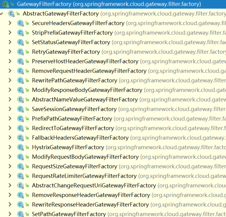This screenshot has height=217, width=226.
Task: Click class icon beside RemoveRequestHeaderGatewayFilterFactory
Action: coord(20,71)
